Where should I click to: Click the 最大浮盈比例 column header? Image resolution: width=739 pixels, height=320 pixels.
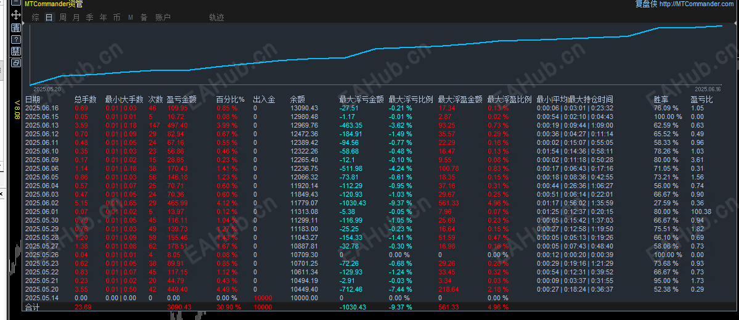coord(510,99)
